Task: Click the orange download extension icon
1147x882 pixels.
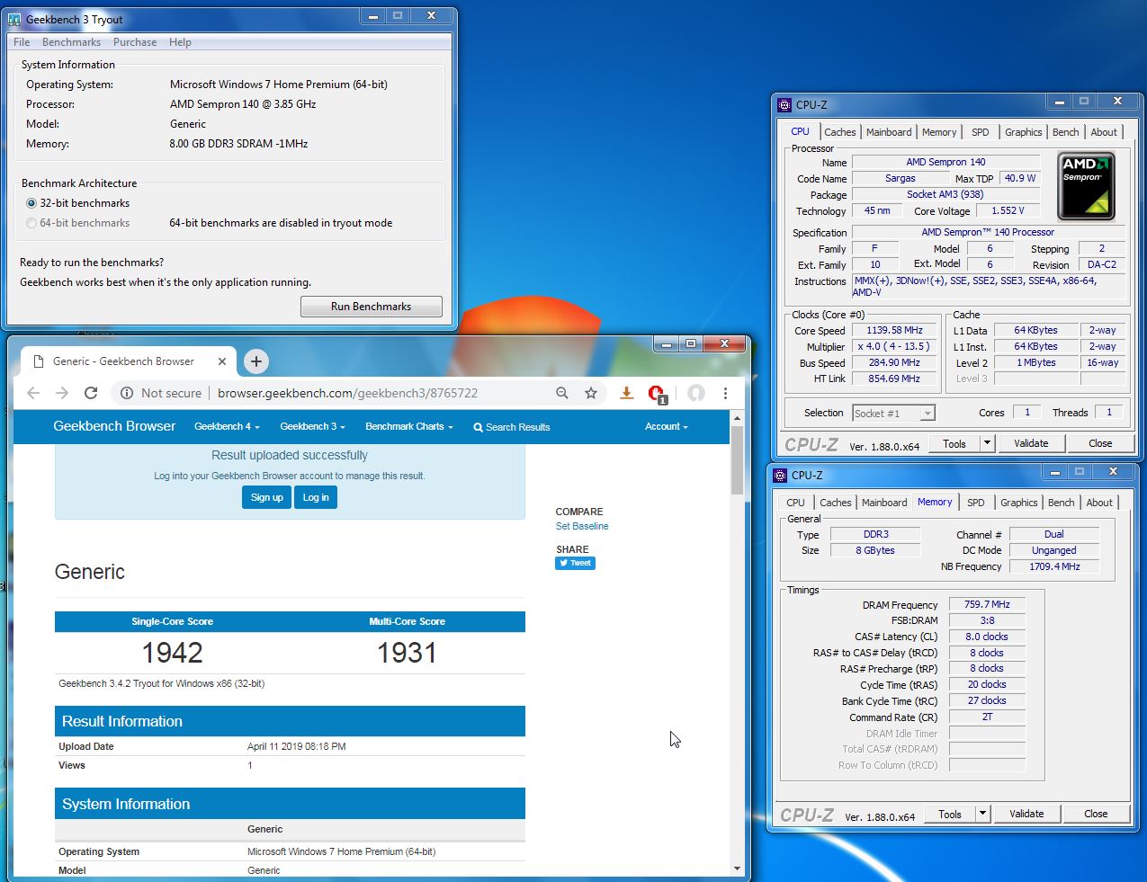Action: [627, 393]
